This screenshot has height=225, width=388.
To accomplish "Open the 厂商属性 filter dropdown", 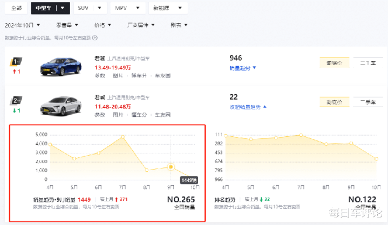I will (141, 25).
